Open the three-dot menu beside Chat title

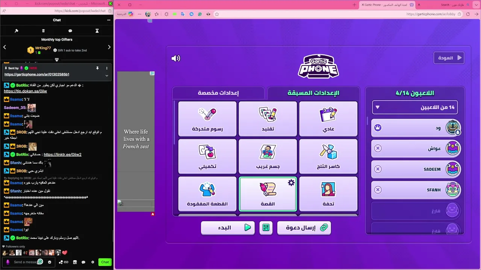pyautogui.click(x=109, y=20)
